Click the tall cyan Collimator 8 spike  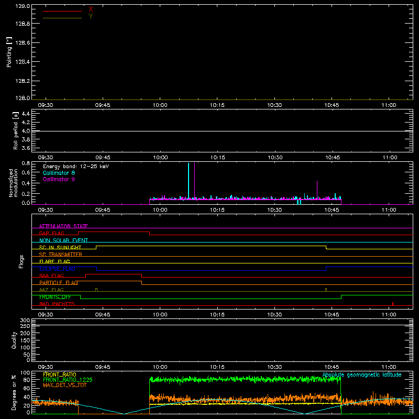point(189,180)
